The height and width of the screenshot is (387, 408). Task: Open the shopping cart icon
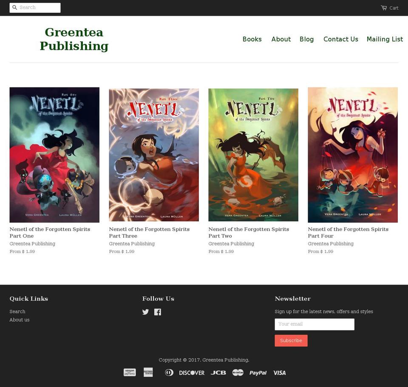(x=383, y=7)
